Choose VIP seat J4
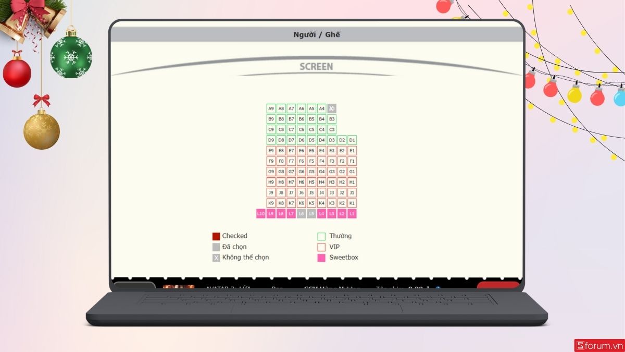This screenshot has width=625, height=352. [322, 192]
